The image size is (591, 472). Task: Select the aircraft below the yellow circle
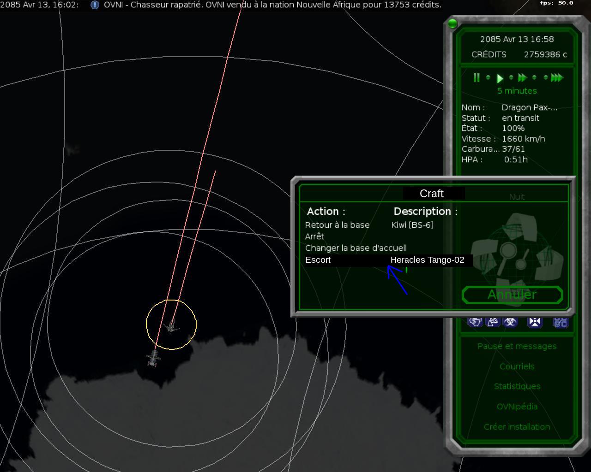pyautogui.click(x=153, y=358)
